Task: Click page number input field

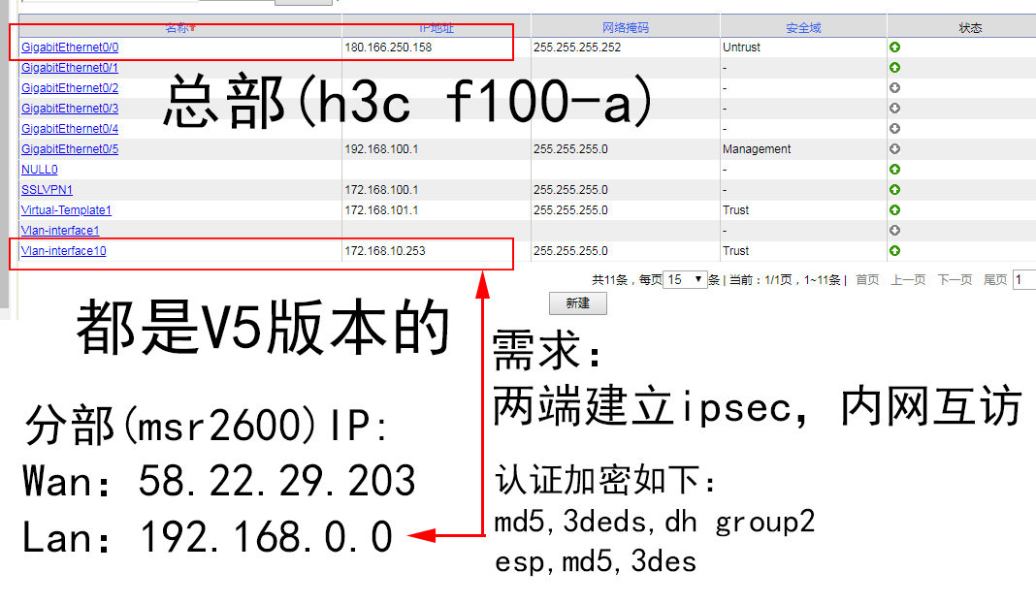Action: coord(1024,280)
